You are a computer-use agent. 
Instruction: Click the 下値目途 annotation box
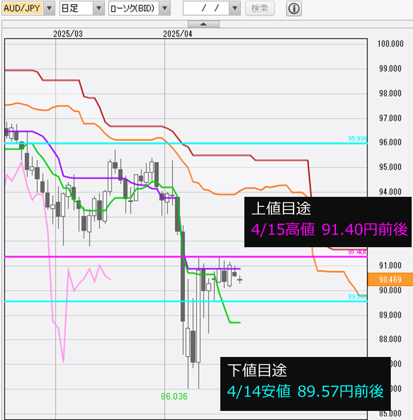coord(305,384)
